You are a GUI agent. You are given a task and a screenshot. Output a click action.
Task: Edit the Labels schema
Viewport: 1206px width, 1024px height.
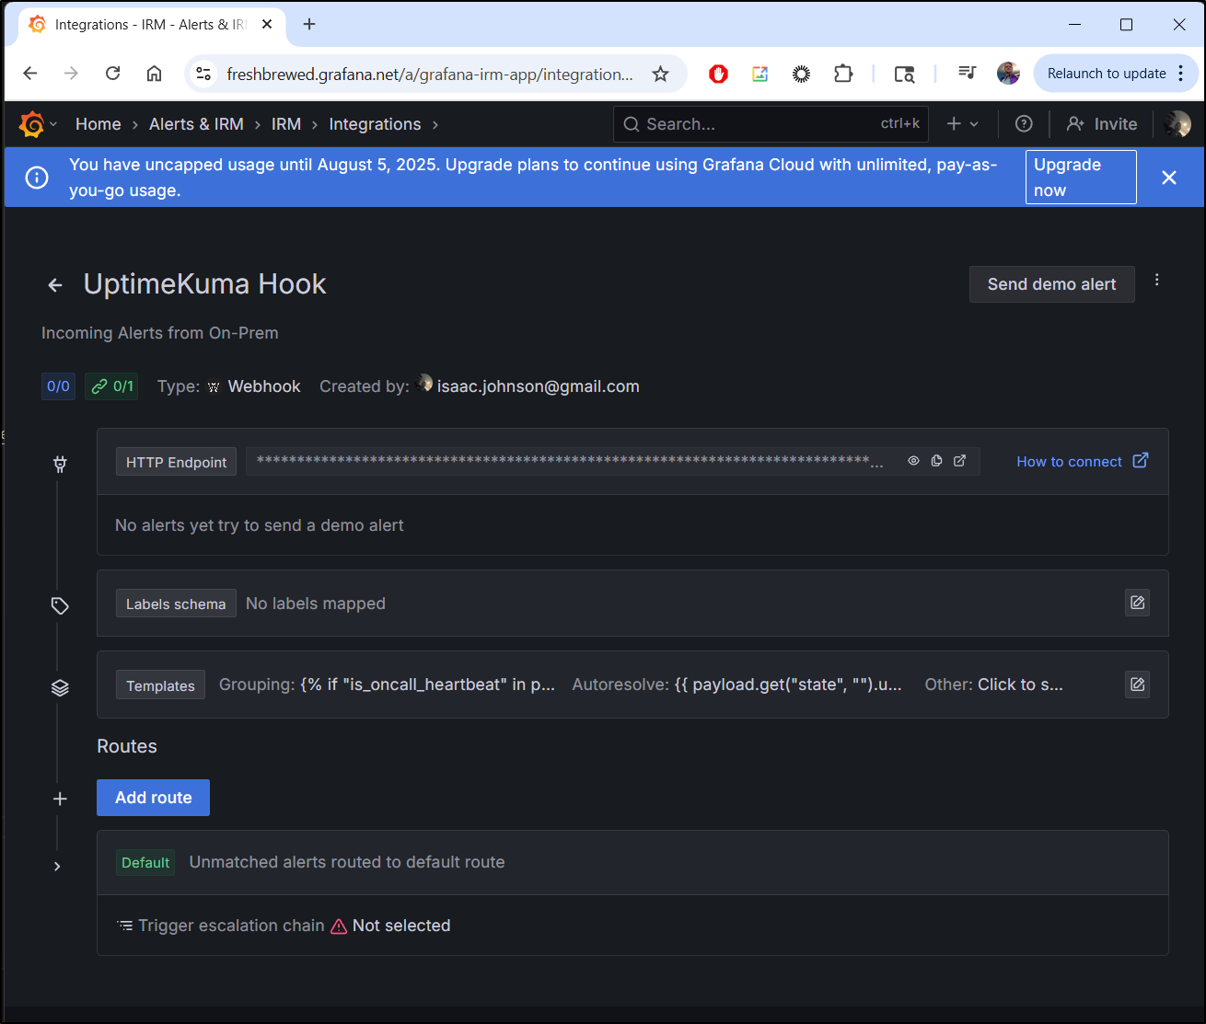coord(1137,603)
